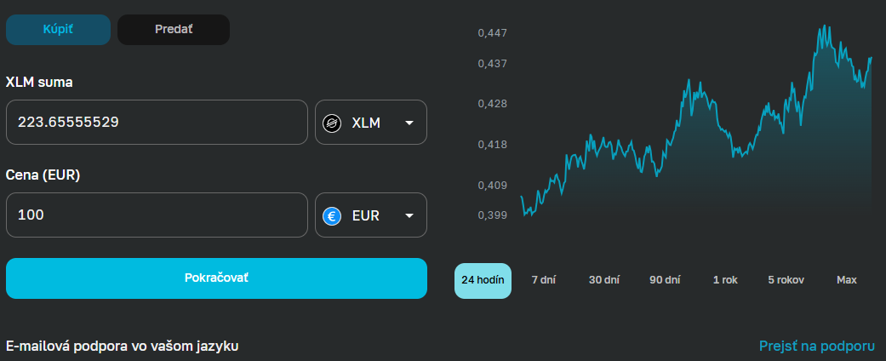The height and width of the screenshot is (361, 886).
Task: Expand the XLM currency dropdown arrow
Action: (409, 123)
